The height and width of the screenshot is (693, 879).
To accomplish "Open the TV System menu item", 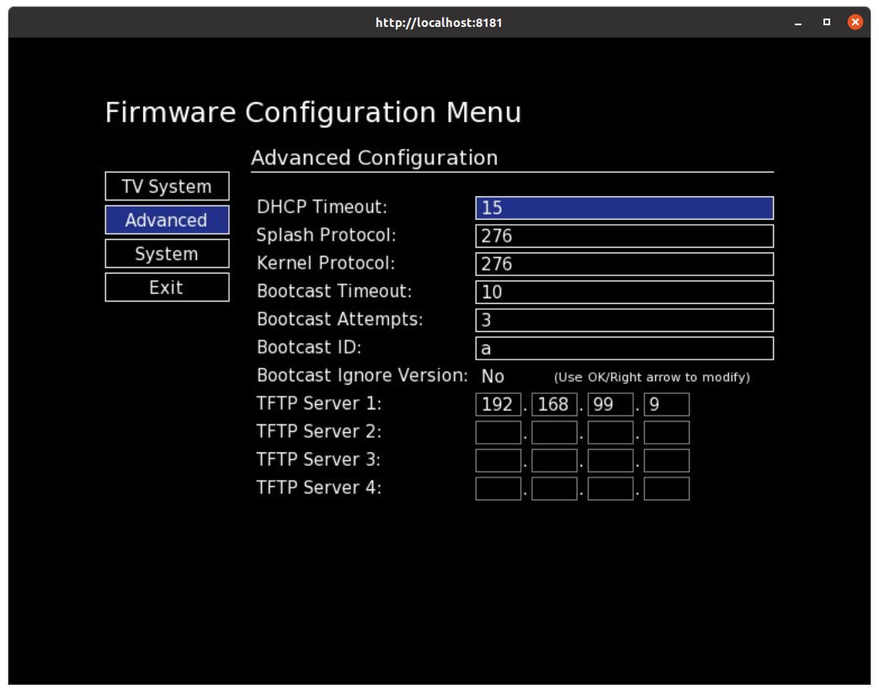I will (x=167, y=186).
